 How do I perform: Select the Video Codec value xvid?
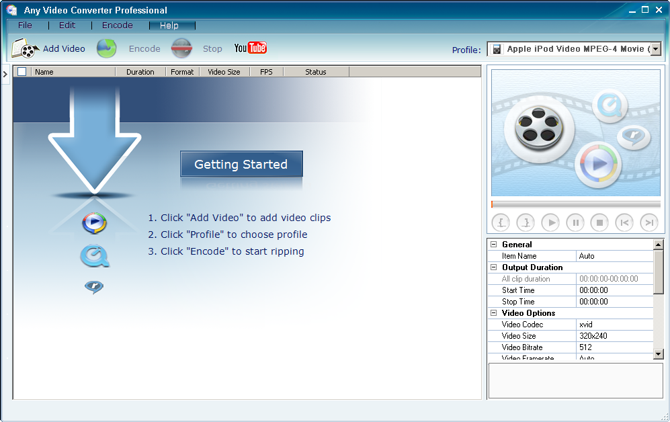614,324
